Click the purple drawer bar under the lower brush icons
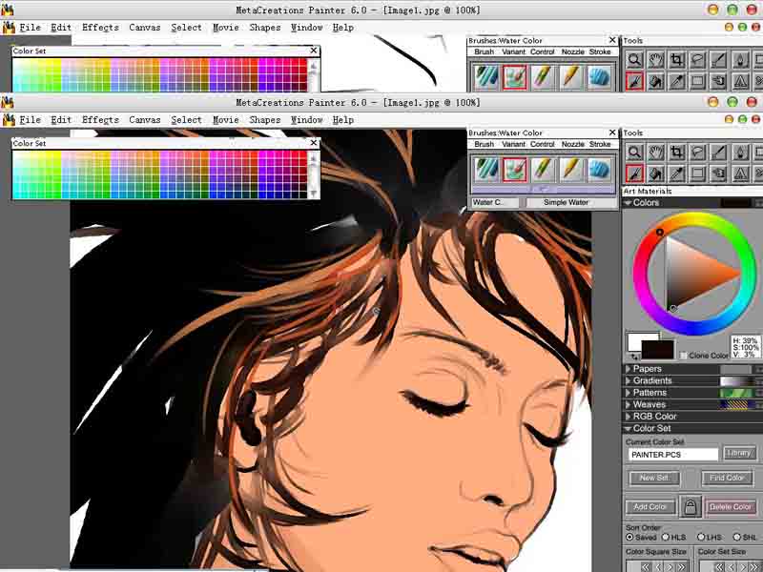 point(543,189)
